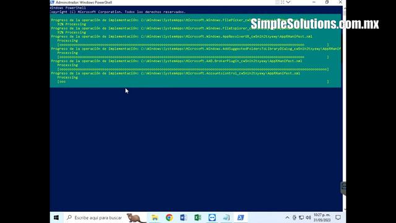Open the network status tray icon
This screenshot has height=223, width=396.
[x=301, y=217]
